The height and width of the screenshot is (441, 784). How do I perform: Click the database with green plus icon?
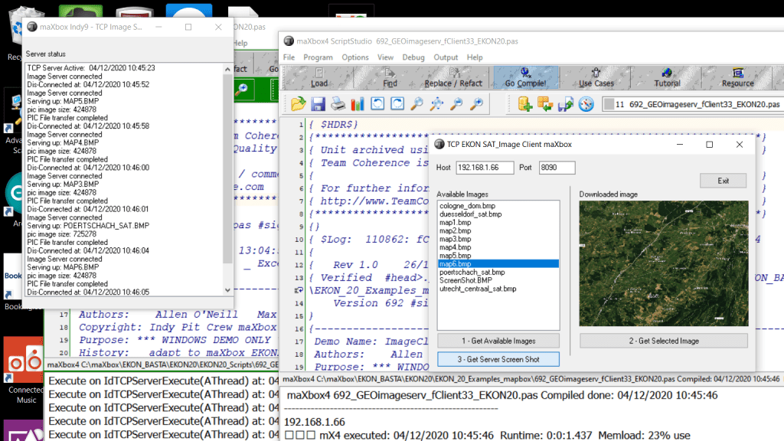coord(526,103)
